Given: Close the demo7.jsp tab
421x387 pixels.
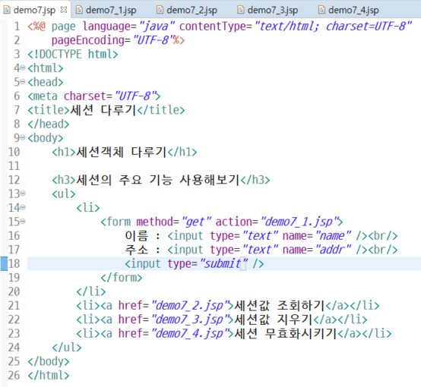Looking at the screenshot, I should (64, 10).
